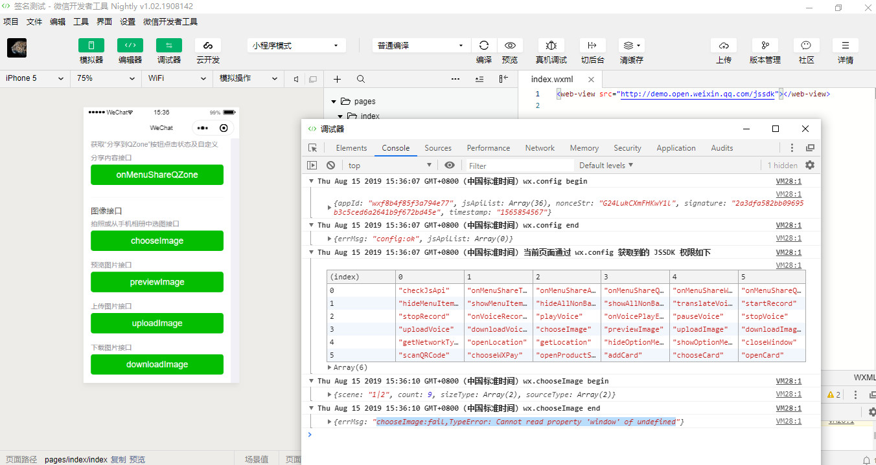This screenshot has height=465, width=876.
Task: Click the file search magnifier icon
Action: click(361, 79)
